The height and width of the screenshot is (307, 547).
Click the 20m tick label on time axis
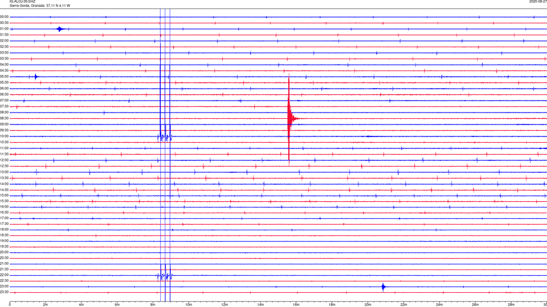point(368,305)
